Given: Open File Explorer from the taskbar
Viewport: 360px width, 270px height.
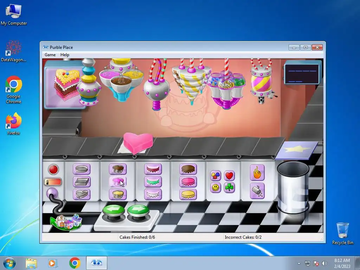Looking at the screenshot, I should point(31,263).
